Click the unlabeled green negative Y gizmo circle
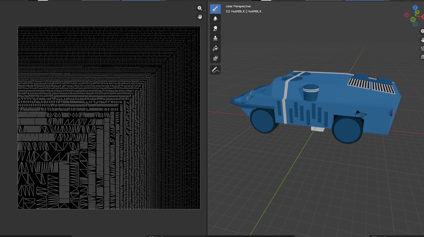424x237 pixels. click(x=413, y=20)
